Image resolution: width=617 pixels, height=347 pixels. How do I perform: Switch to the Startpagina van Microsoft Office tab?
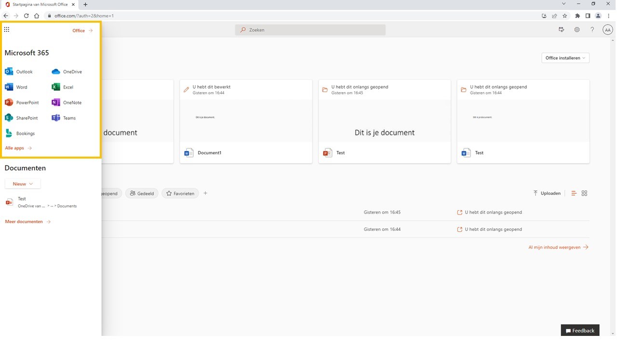click(x=40, y=4)
